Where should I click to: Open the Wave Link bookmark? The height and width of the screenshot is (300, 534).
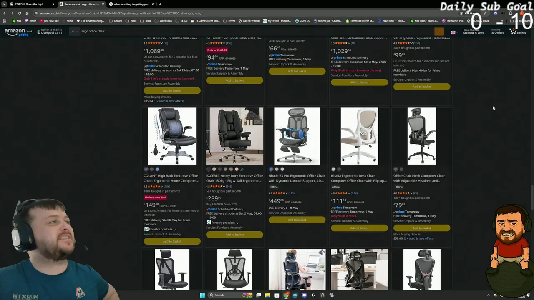click(392, 21)
